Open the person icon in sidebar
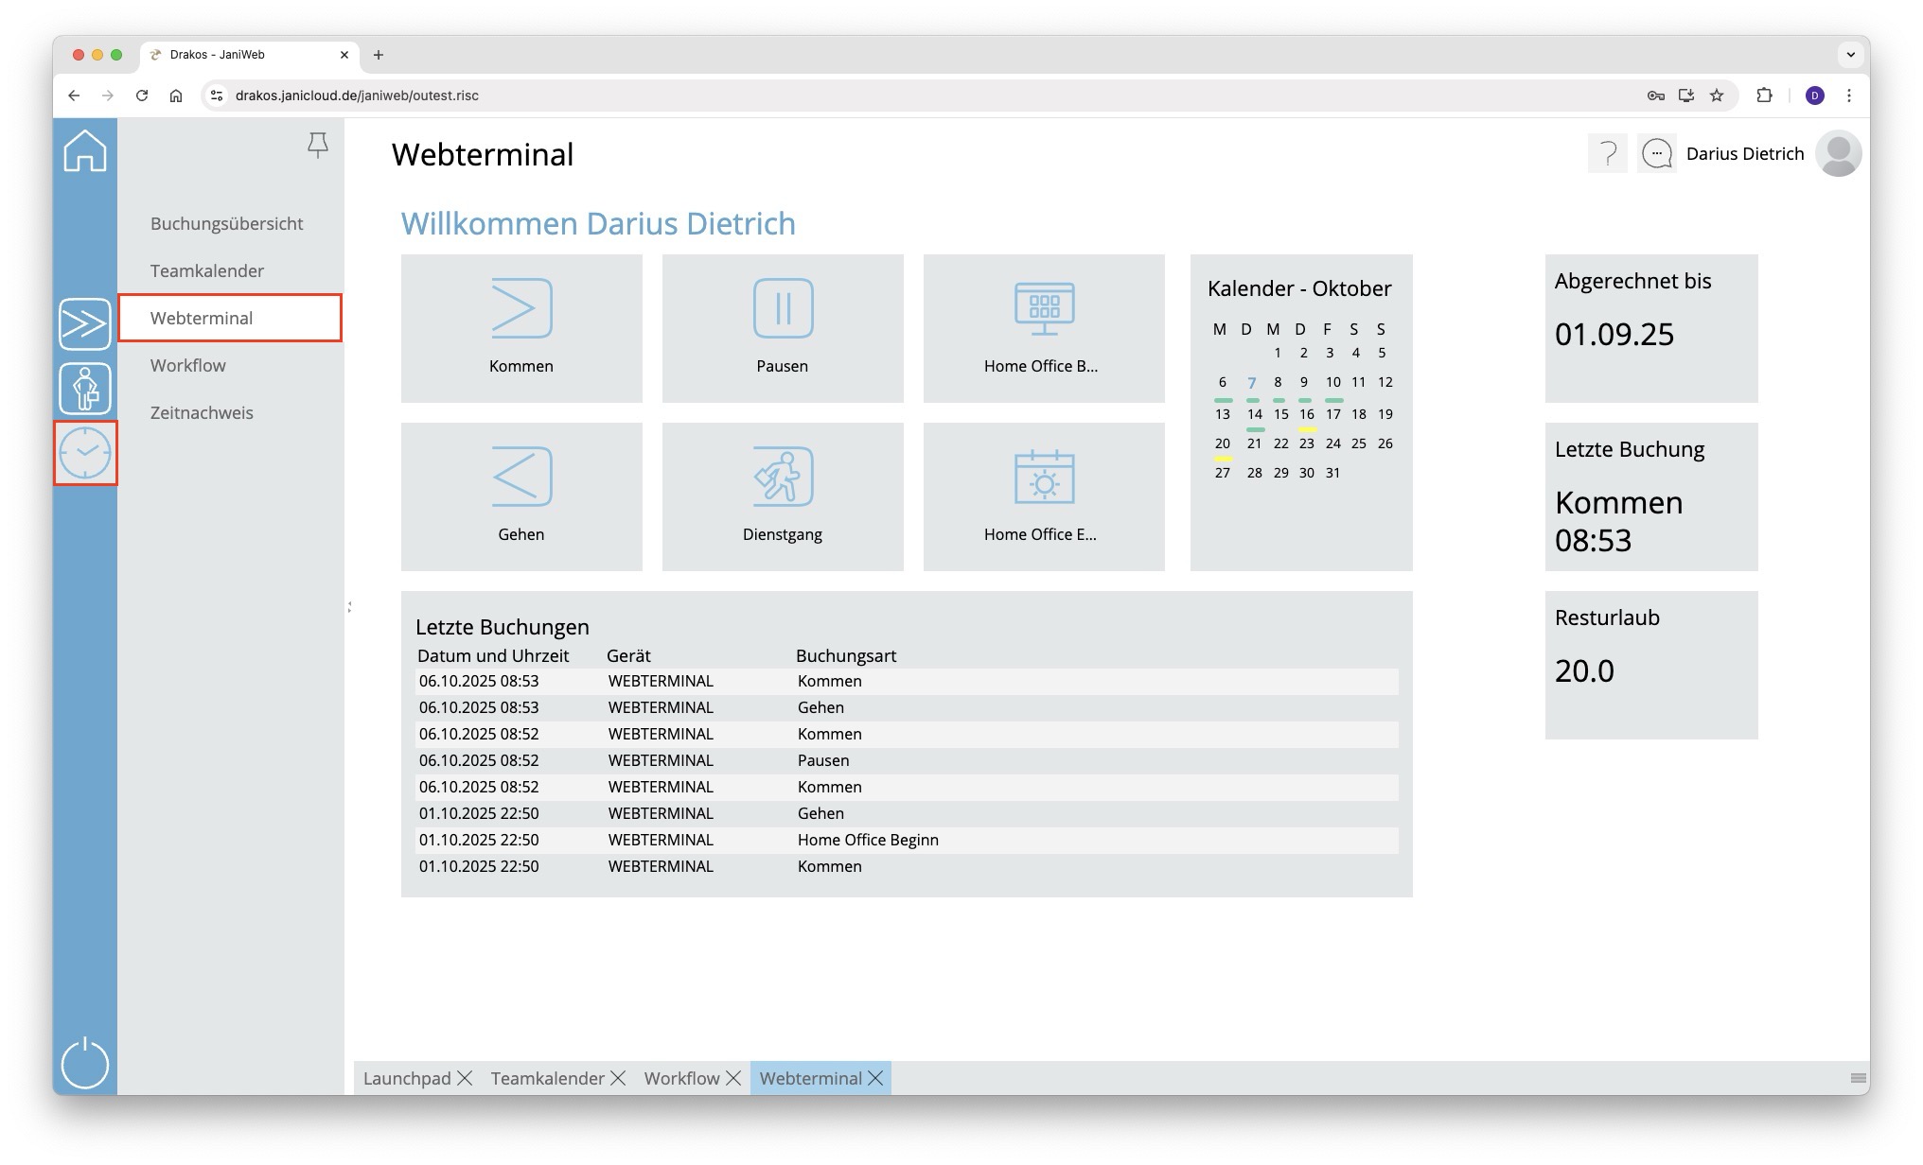 [85, 389]
